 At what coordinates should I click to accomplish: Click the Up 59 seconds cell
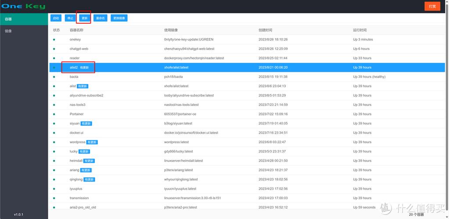[364, 207]
